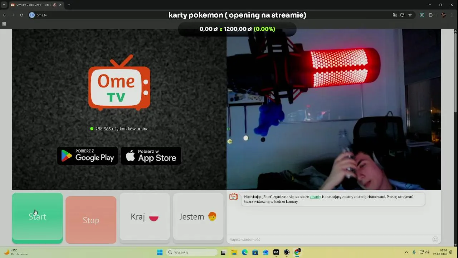Click the Pobierz w App Store badge
The width and height of the screenshot is (458, 258).
[151, 156]
